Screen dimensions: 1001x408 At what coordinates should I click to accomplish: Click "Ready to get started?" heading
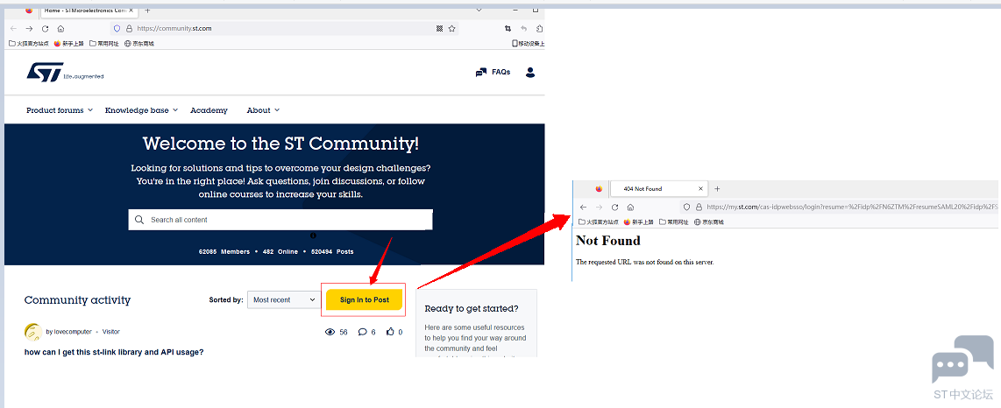click(471, 308)
